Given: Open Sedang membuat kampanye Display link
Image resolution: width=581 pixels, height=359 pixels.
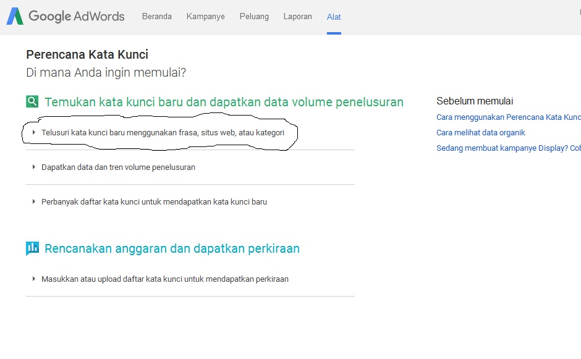Looking at the screenshot, I should [508, 148].
